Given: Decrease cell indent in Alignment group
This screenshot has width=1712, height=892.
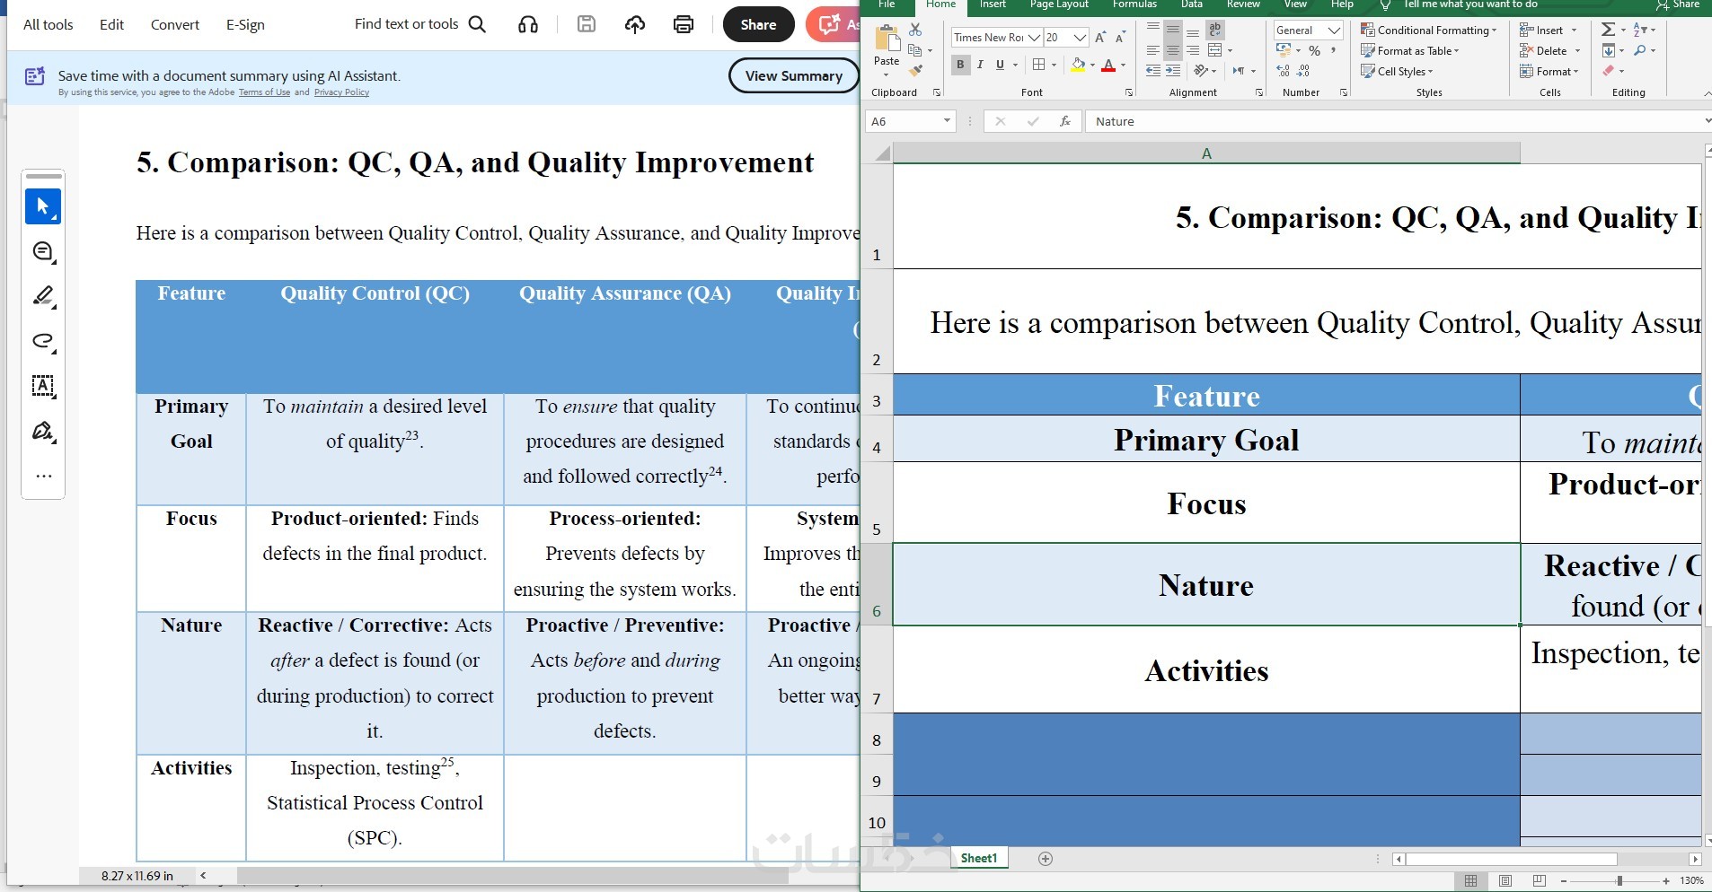Looking at the screenshot, I should point(1153,71).
